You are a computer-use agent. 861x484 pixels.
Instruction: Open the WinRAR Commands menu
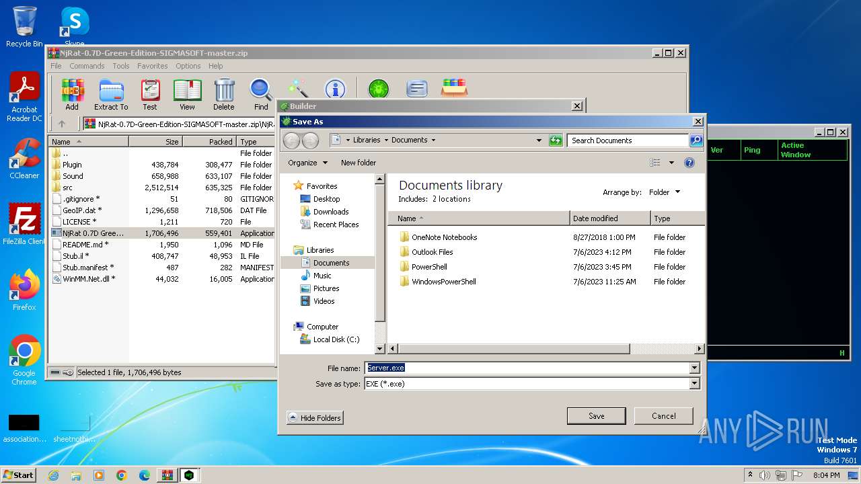pyautogui.click(x=87, y=66)
